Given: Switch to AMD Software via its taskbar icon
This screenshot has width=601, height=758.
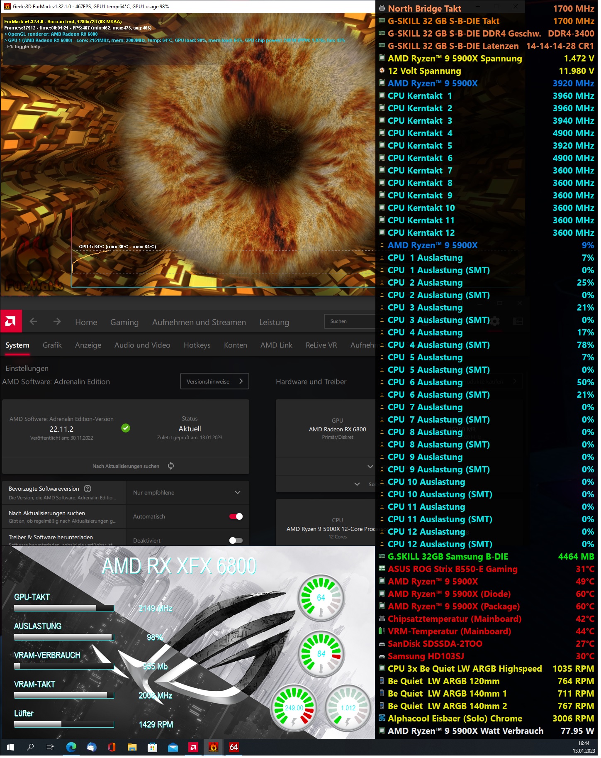Looking at the screenshot, I should (x=193, y=748).
